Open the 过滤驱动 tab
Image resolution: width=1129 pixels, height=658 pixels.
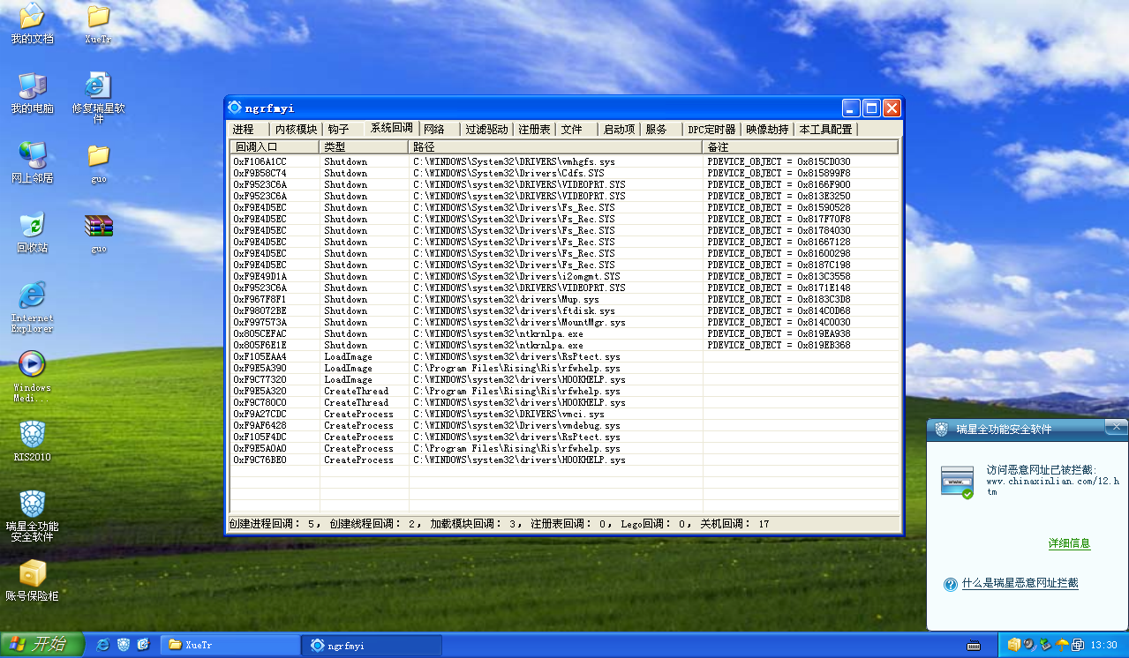[487, 129]
